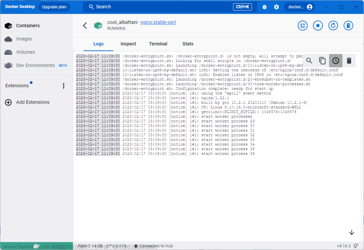Open Settings gear icon
This screenshot has height=250, width=364.
pyautogui.click(x=276, y=7)
